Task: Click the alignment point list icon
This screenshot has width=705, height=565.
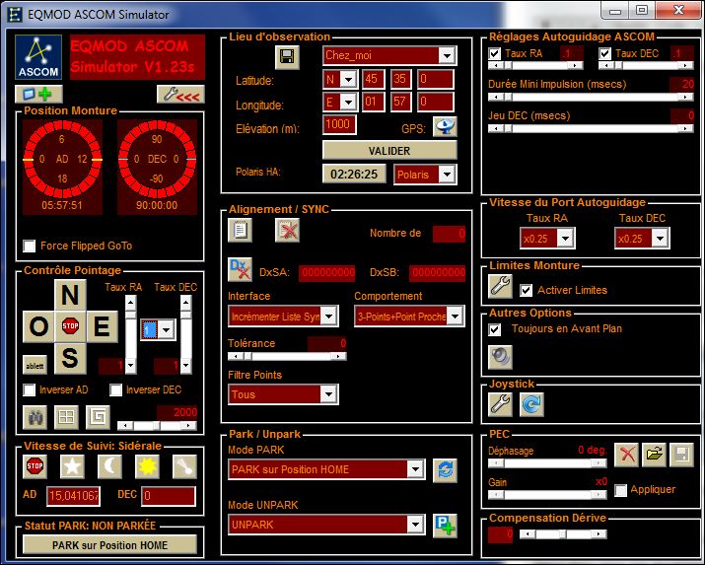Action: pyautogui.click(x=240, y=230)
